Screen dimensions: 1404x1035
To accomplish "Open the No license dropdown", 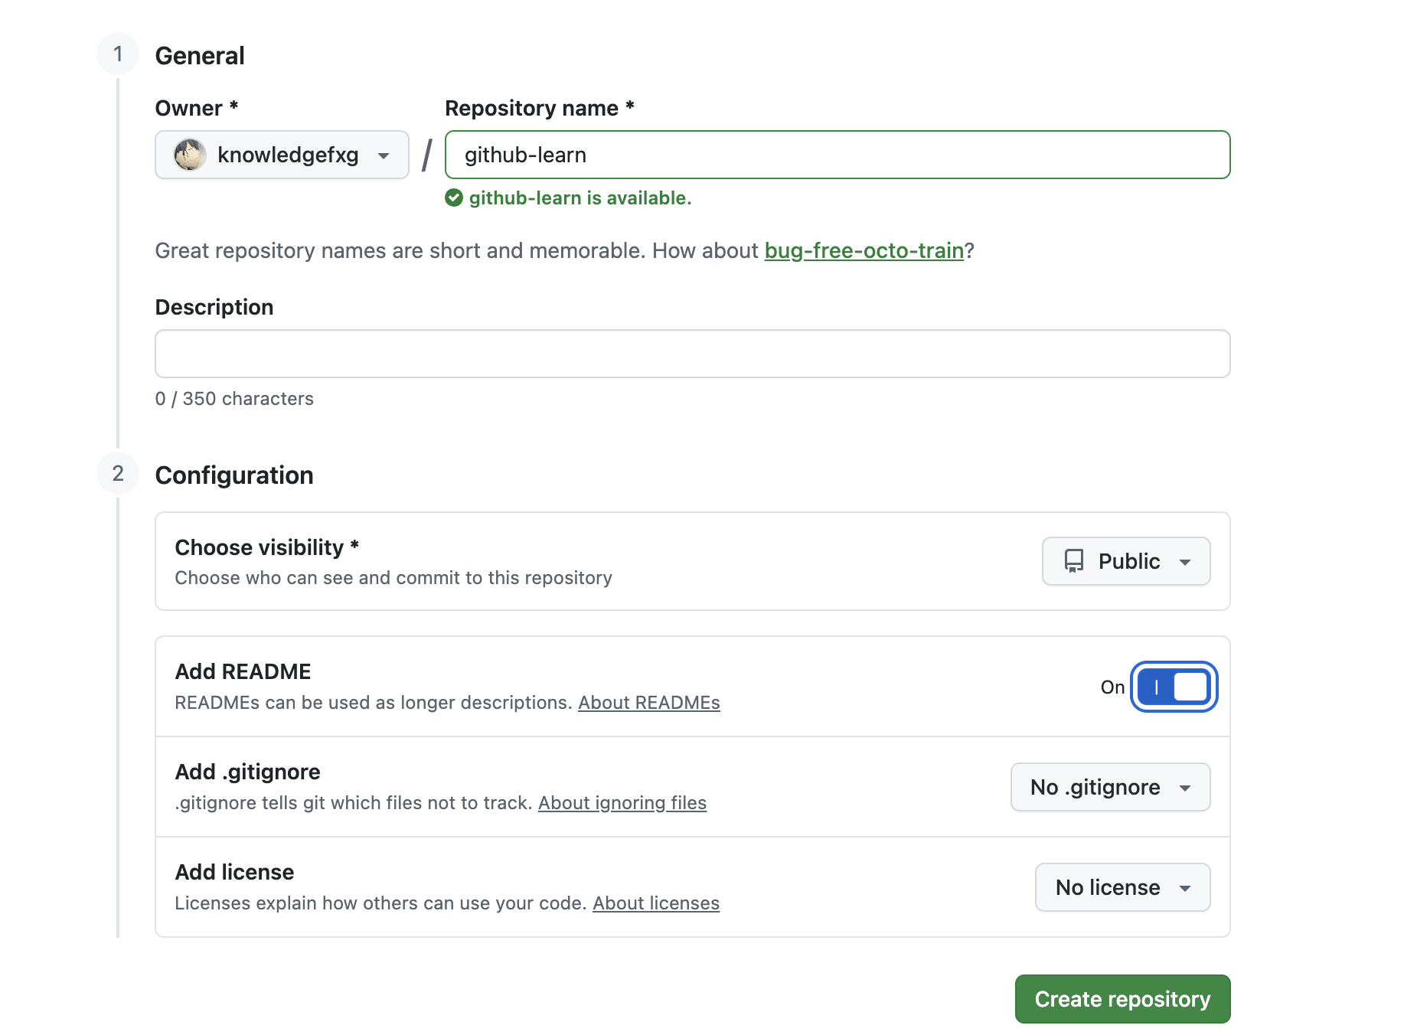I will pyautogui.click(x=1122, y=887).
